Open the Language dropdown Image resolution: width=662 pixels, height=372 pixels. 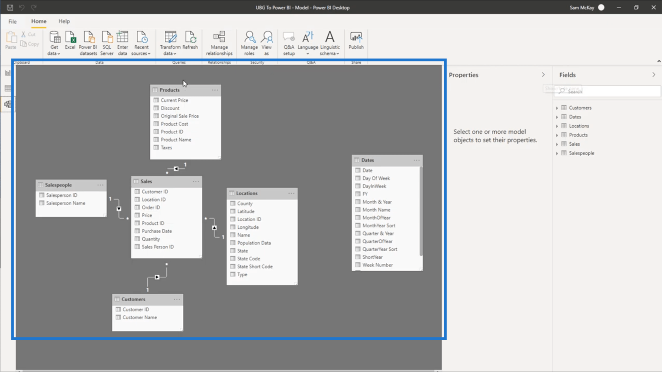click(308, 43)
